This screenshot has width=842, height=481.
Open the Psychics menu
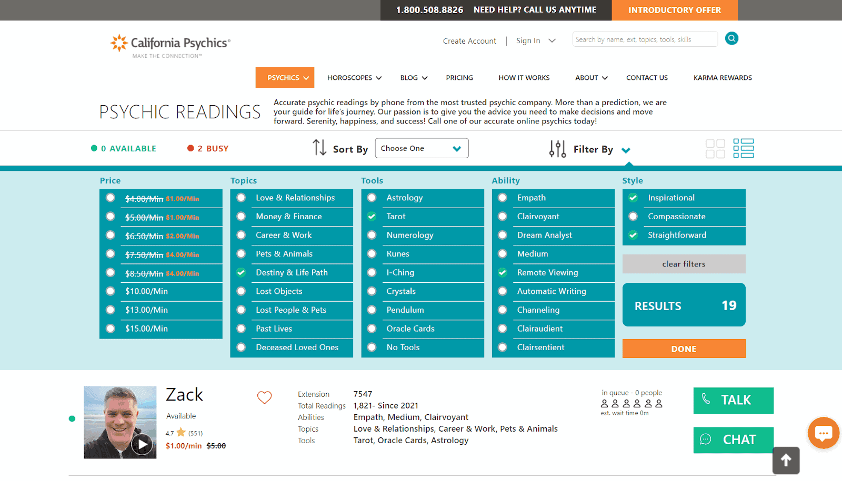coord(285,77)
